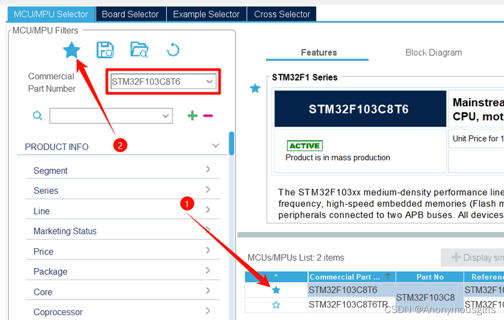Switch to the Cross Selector tab

[x=282, y=14]
